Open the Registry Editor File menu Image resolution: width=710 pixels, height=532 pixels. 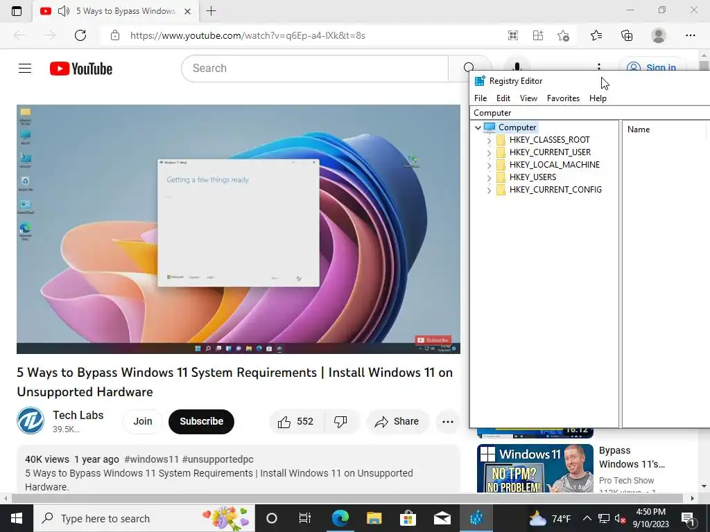click(480, 98)
